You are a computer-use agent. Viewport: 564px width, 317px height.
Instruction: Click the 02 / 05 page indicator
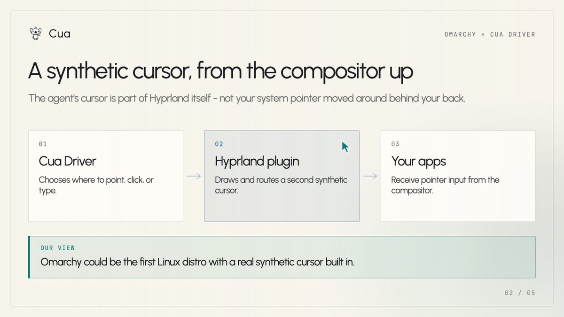point(520,293)
